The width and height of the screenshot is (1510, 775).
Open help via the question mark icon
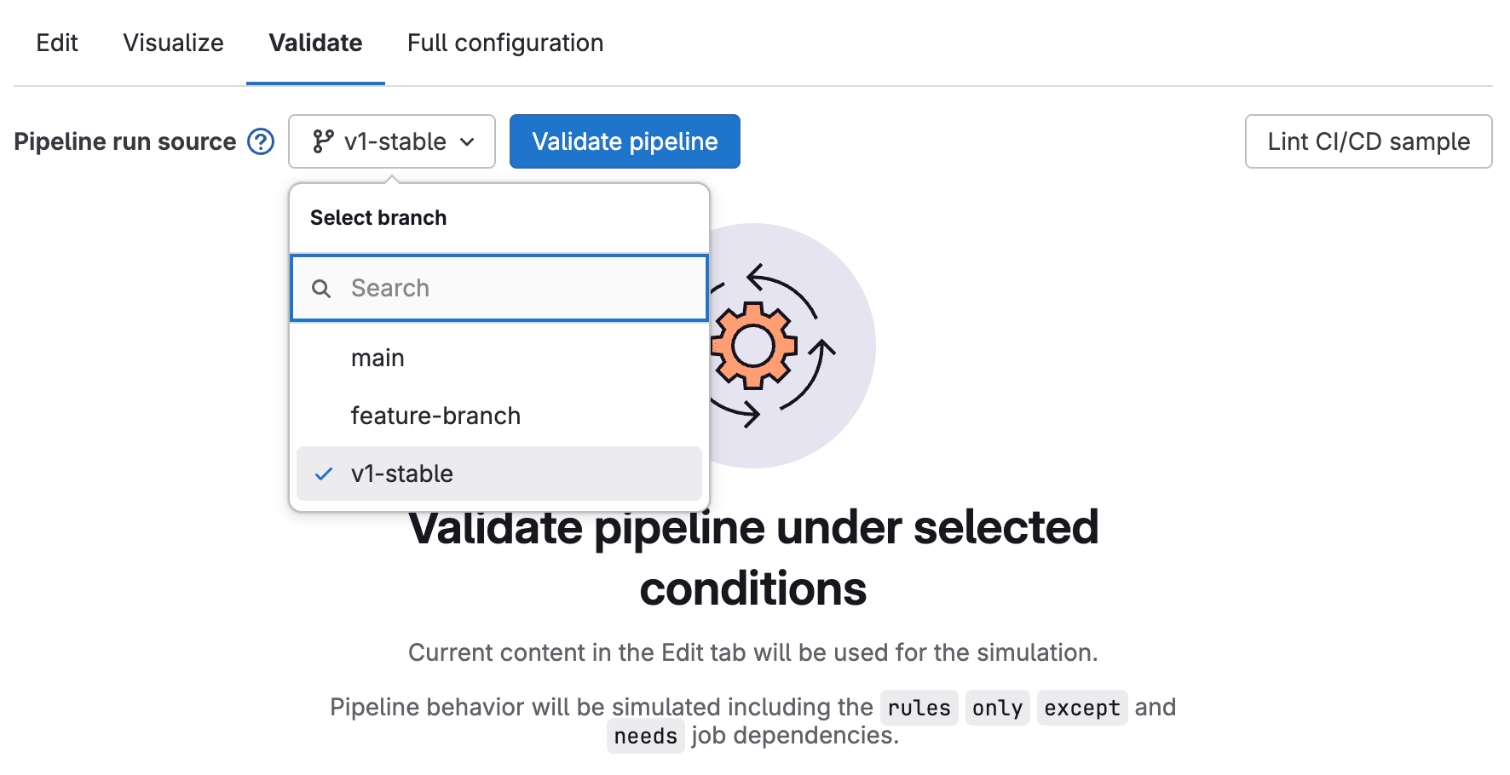click(261, 141)
